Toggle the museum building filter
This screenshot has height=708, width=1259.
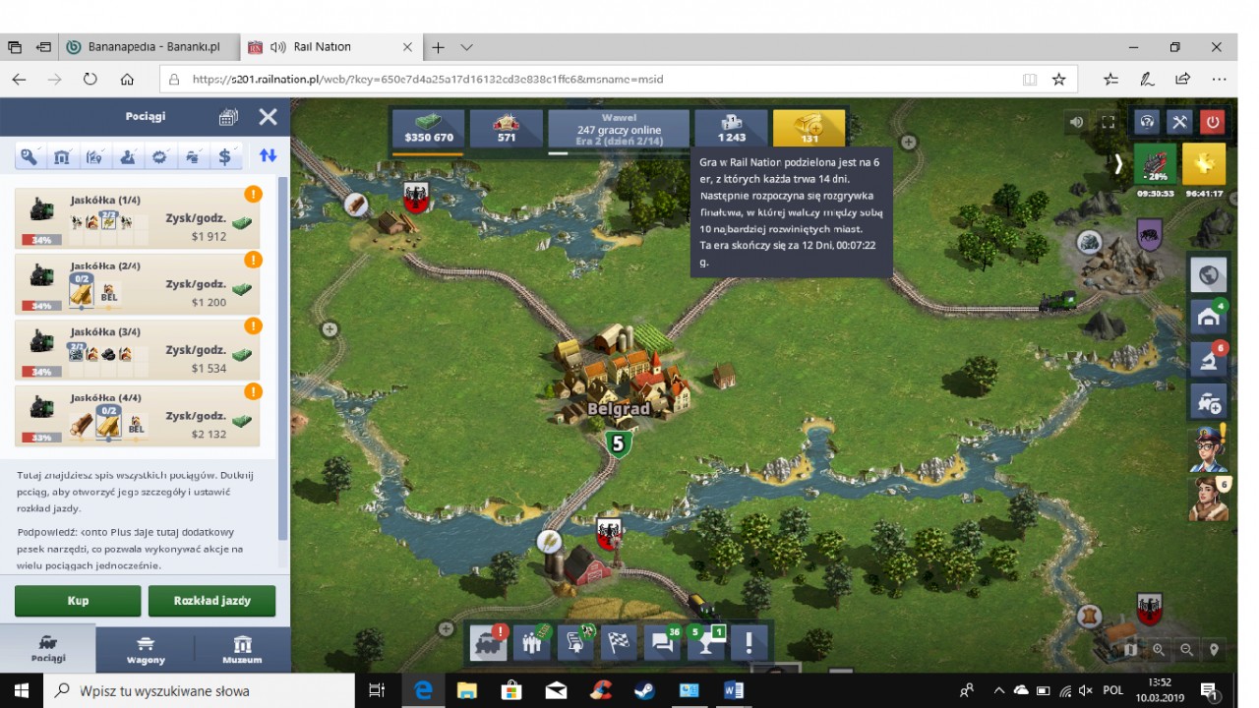point(62,156)
